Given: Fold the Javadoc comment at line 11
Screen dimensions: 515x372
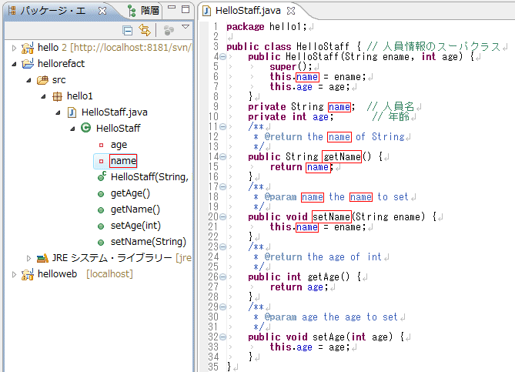Looking at the screenshot, I should pyautogui.click(x=222, y=127).
